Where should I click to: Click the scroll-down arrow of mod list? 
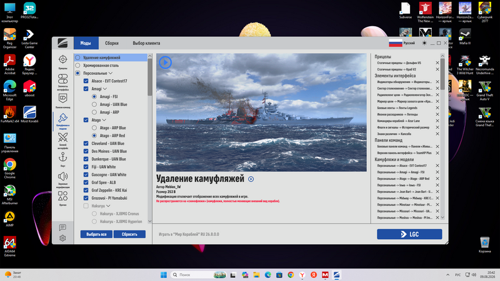(149, 222)
